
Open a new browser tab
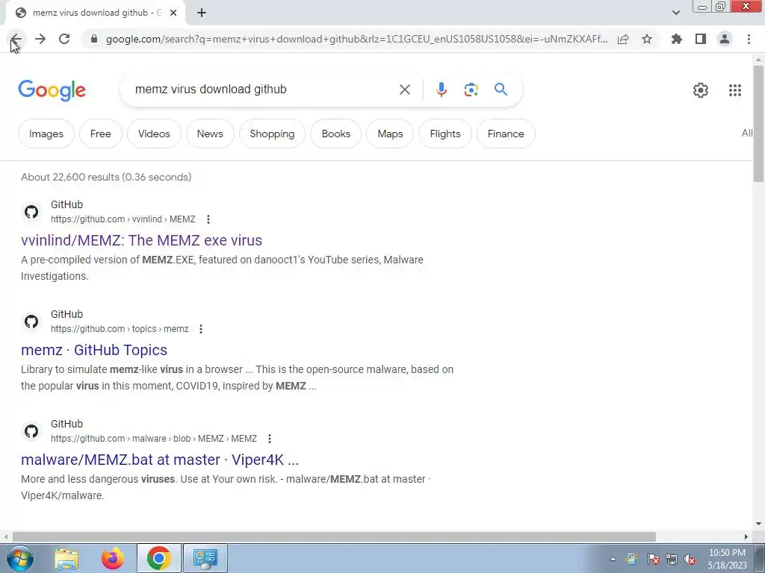[202, 13]
